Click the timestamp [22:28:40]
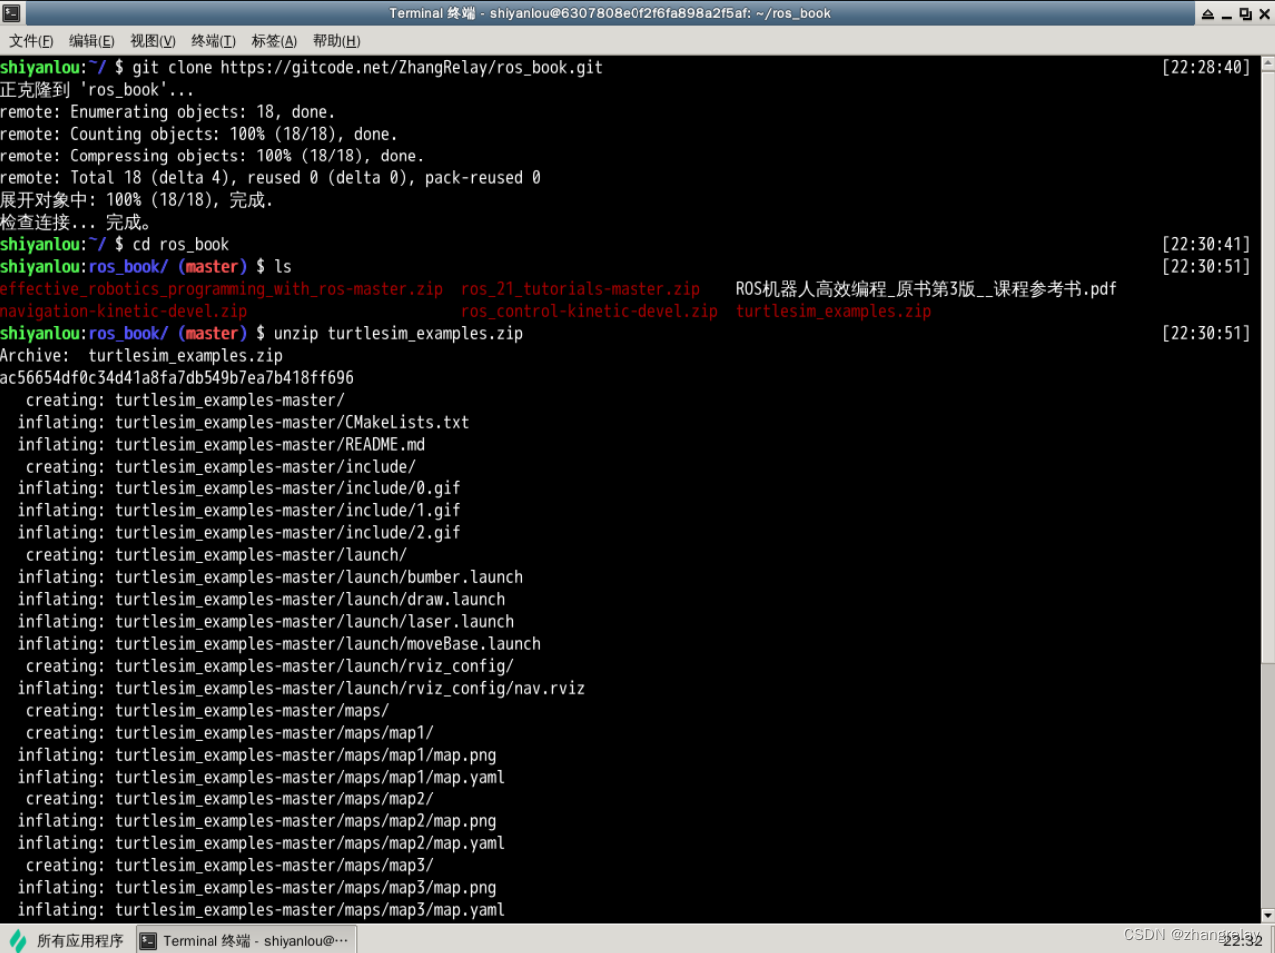This screenshot has height=953, width=1275. 1206,67
